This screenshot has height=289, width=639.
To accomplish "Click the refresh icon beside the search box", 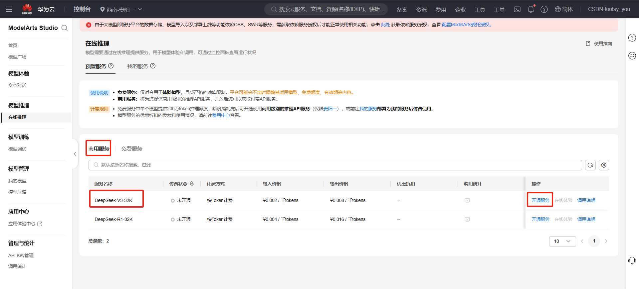I will 590,165.
